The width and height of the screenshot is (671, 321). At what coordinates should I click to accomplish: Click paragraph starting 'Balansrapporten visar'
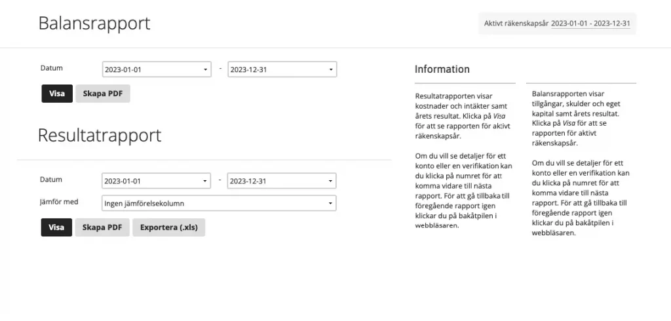576,118
